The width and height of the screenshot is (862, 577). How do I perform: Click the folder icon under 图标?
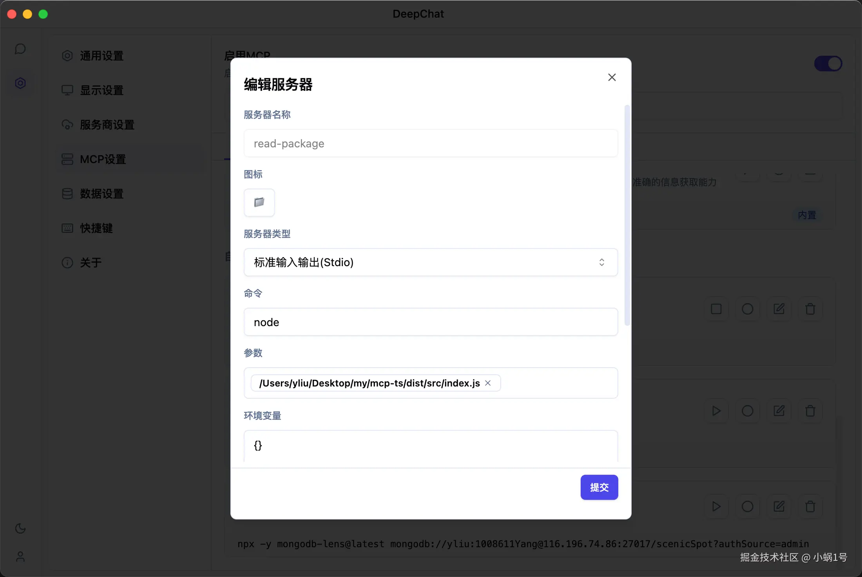point(259,203)
